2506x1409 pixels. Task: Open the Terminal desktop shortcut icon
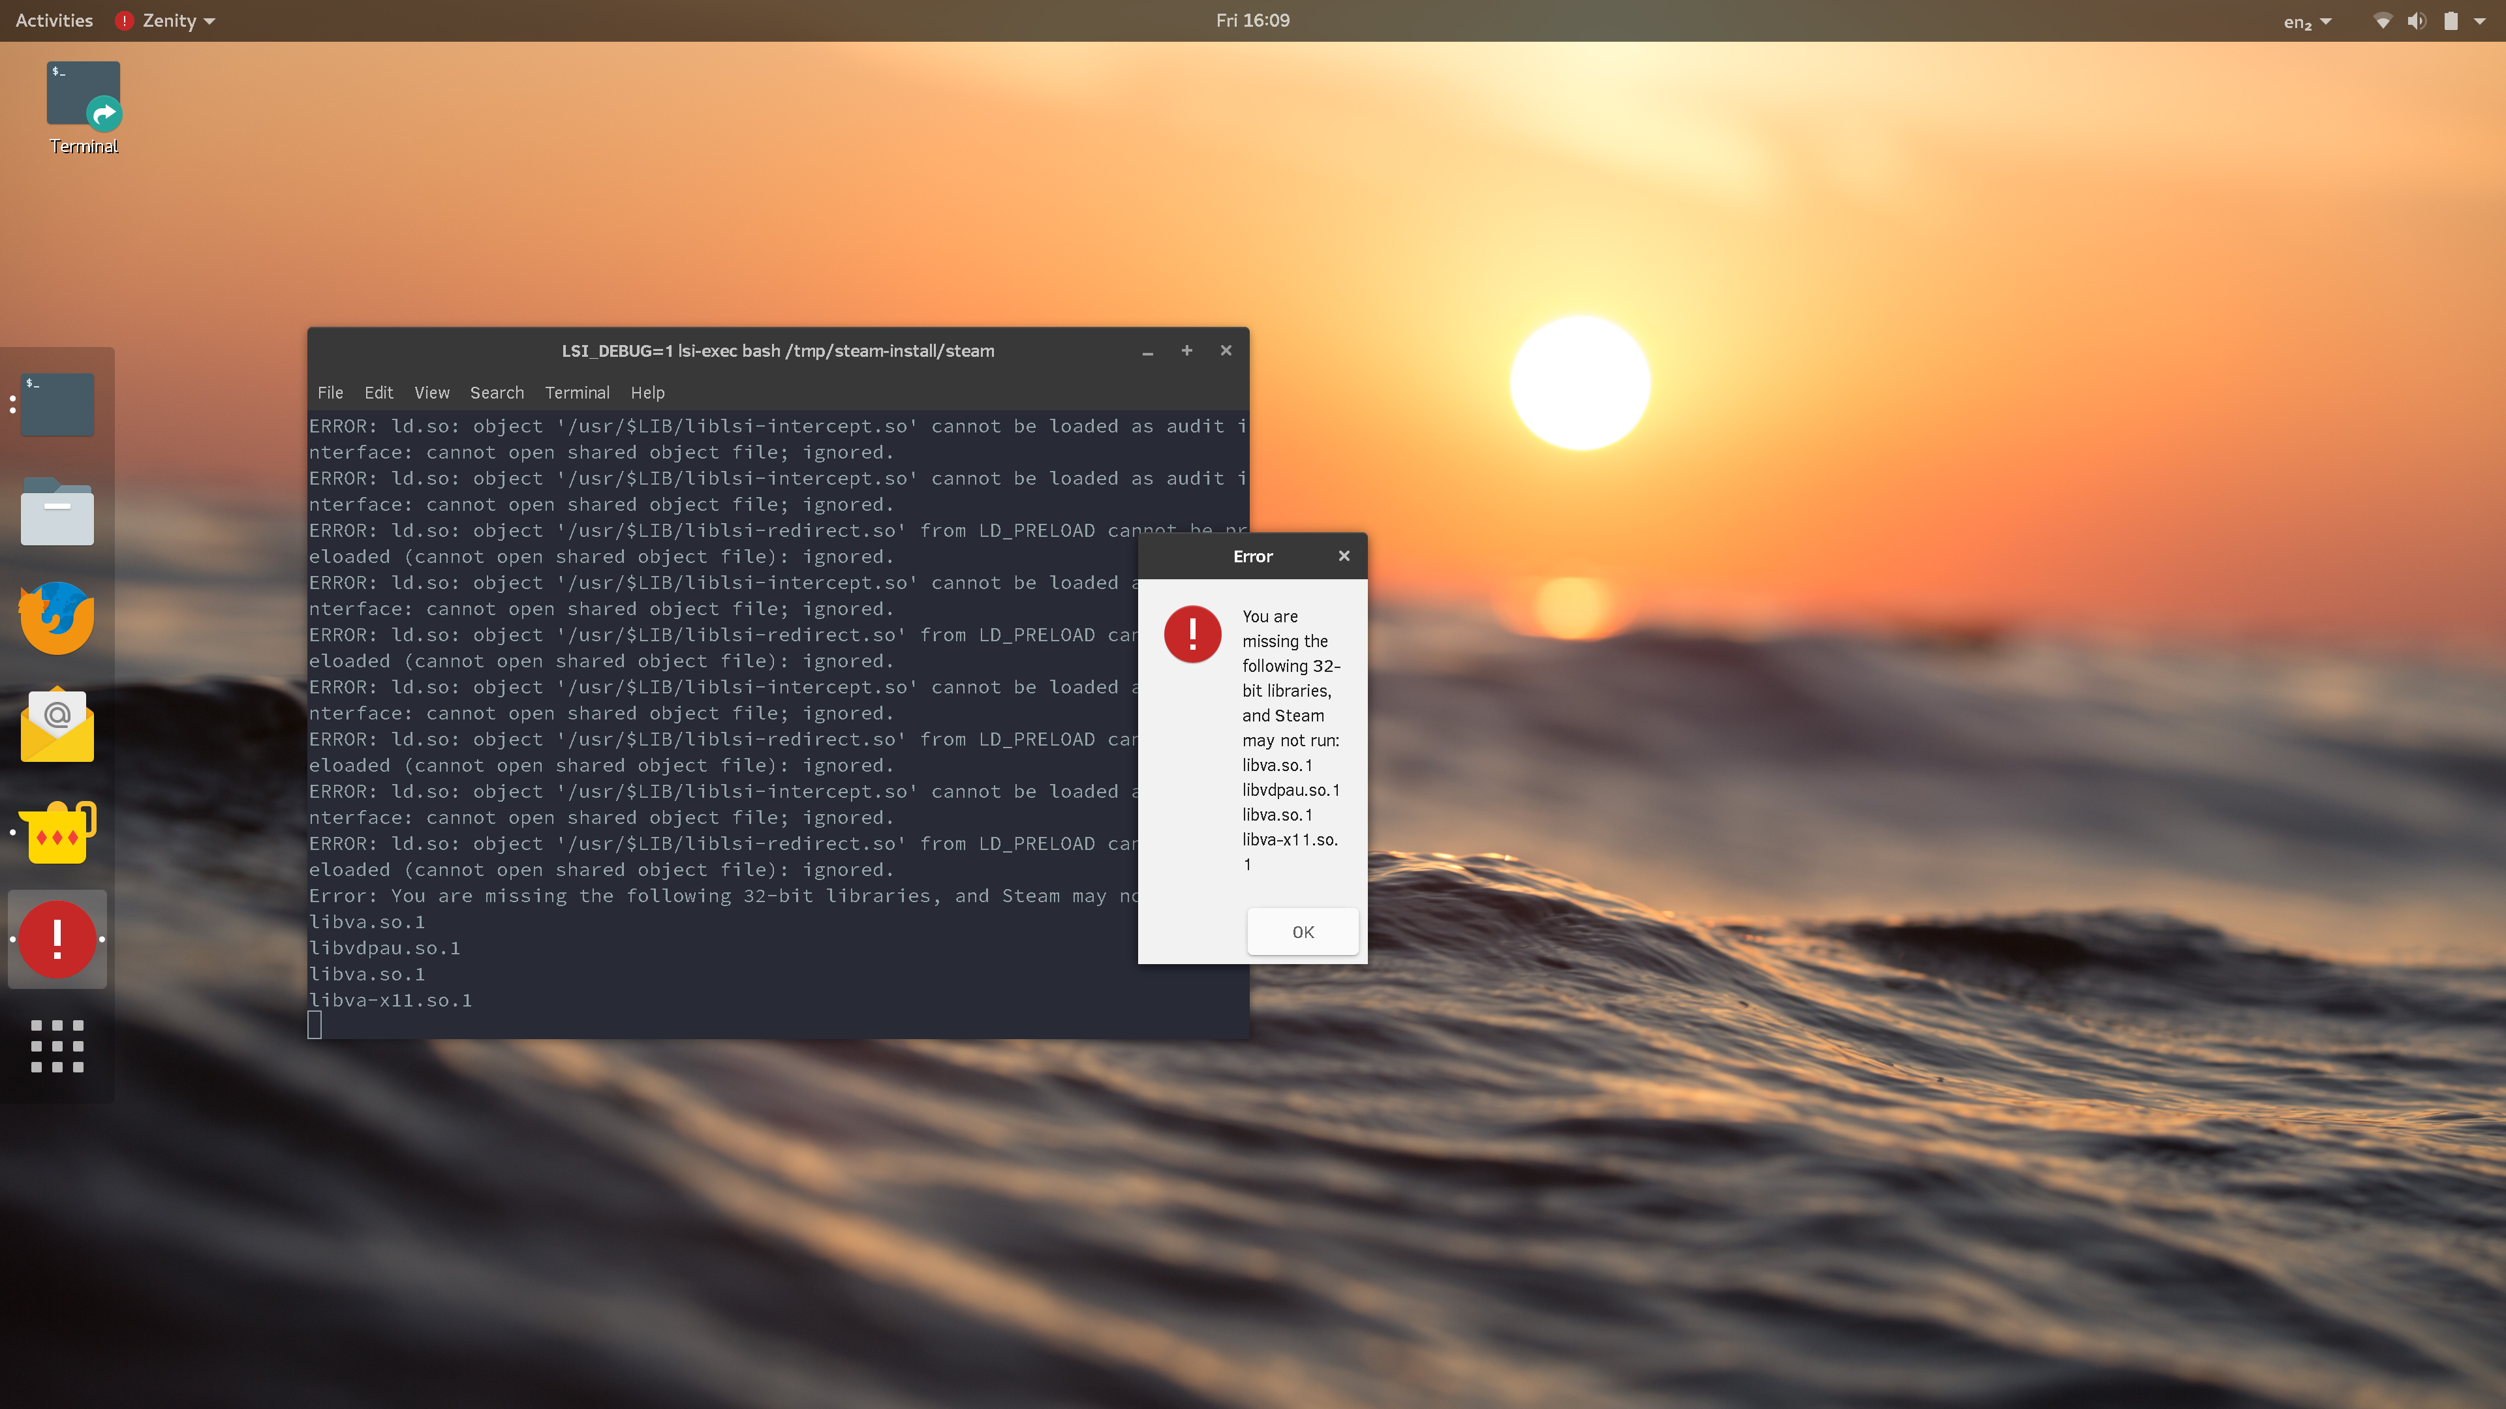[x=84, y=95]
